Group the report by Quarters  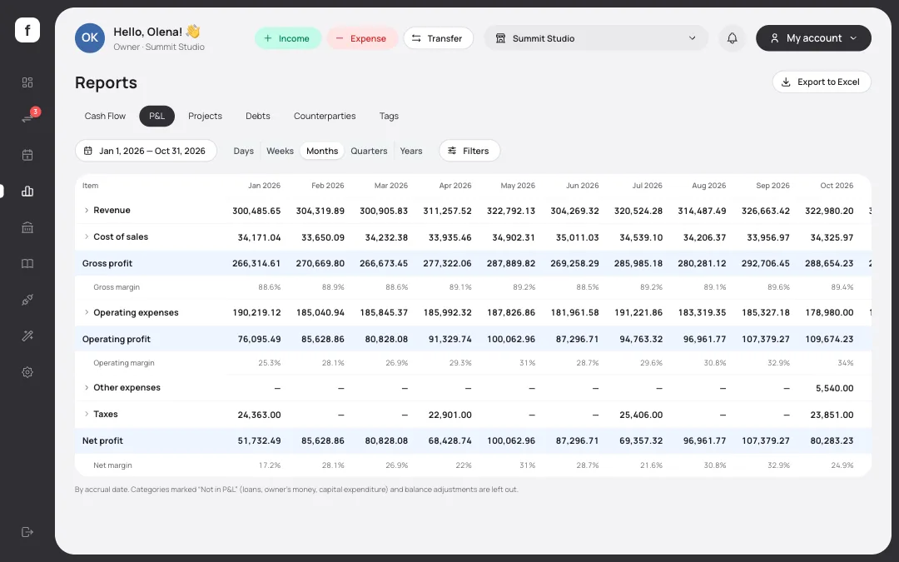pyautogui.click(x=370, y=151)
